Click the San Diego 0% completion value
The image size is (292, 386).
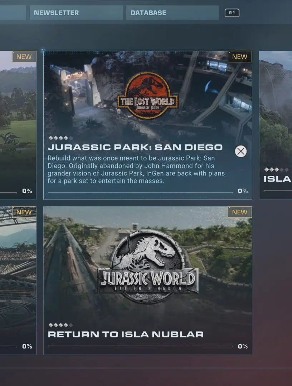243,191
